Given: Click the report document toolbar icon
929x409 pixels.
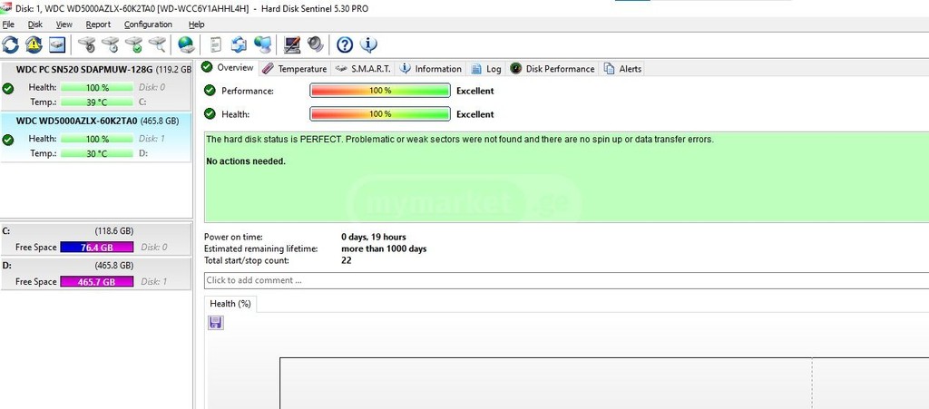Looking at the screenshot, I should [x=216, y=44].
